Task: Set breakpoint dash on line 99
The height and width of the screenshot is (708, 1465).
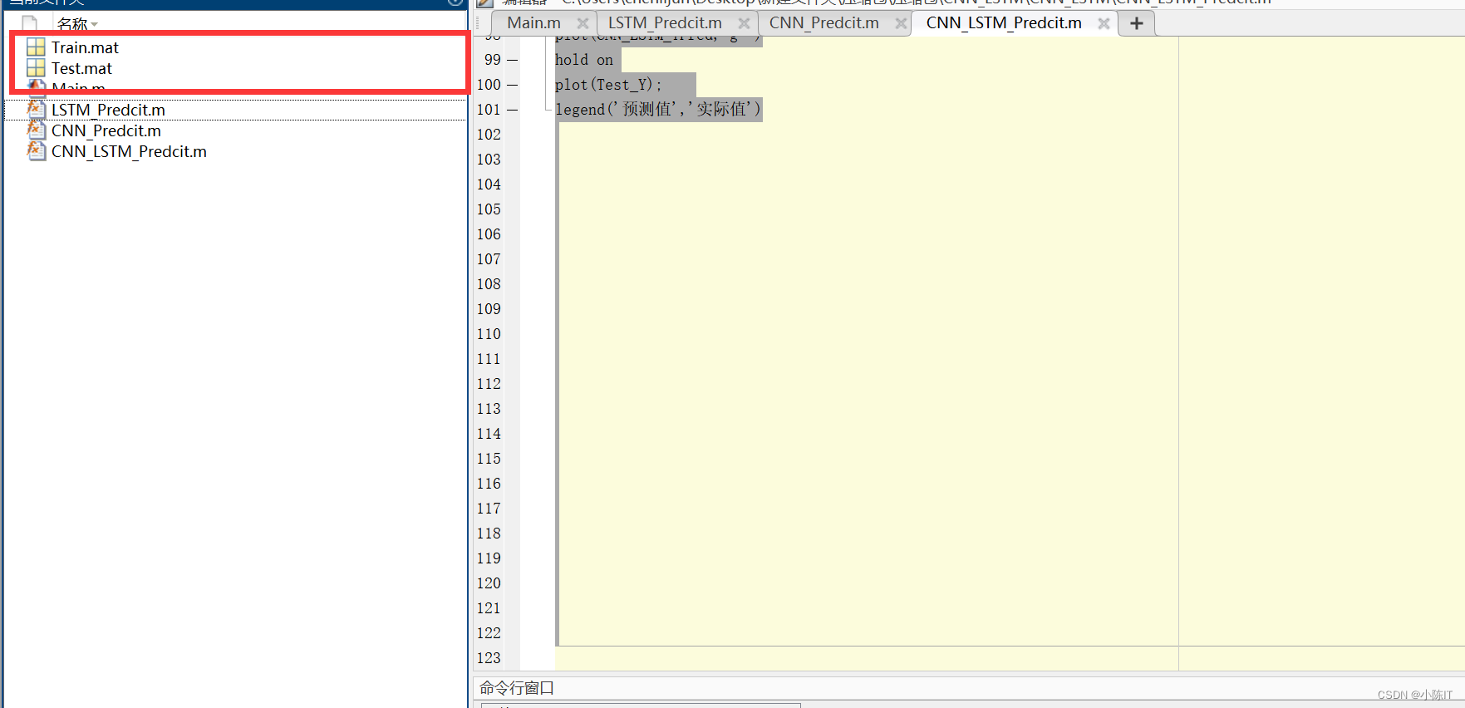Action: pyautogui.click(x=513, y=60)
